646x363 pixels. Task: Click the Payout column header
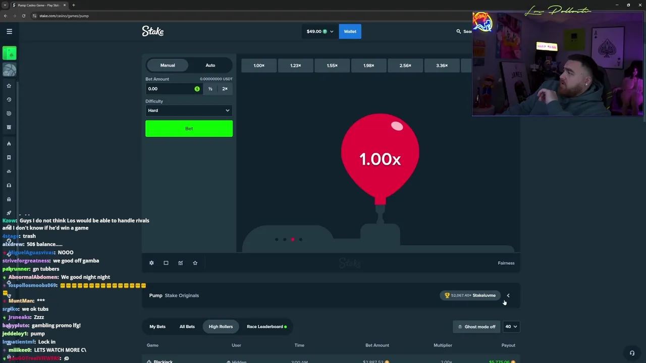(x=508, y=345)
